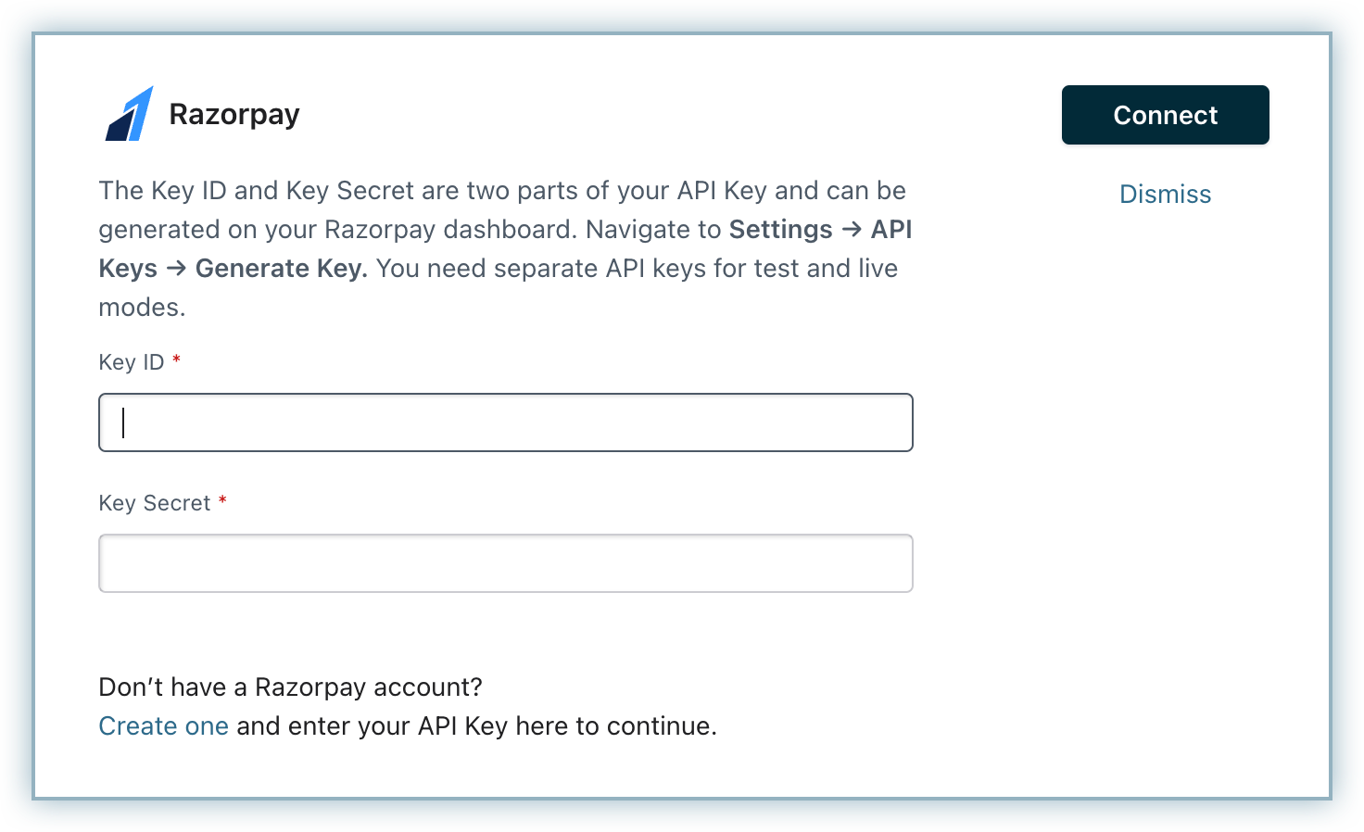The height and width of the screenshot is (832, 1364).
Task: Click the bold Settings text in instructions
Action: pyautogui.click(x=780, y=229)
